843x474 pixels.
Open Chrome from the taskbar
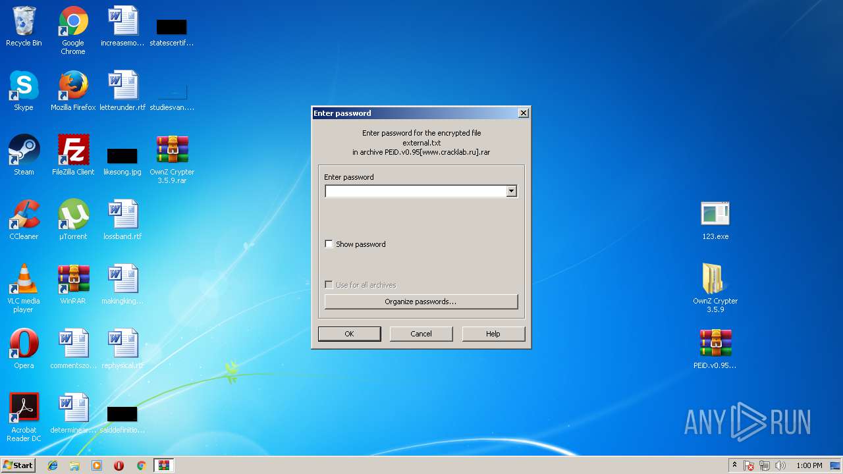click(141, 465)
